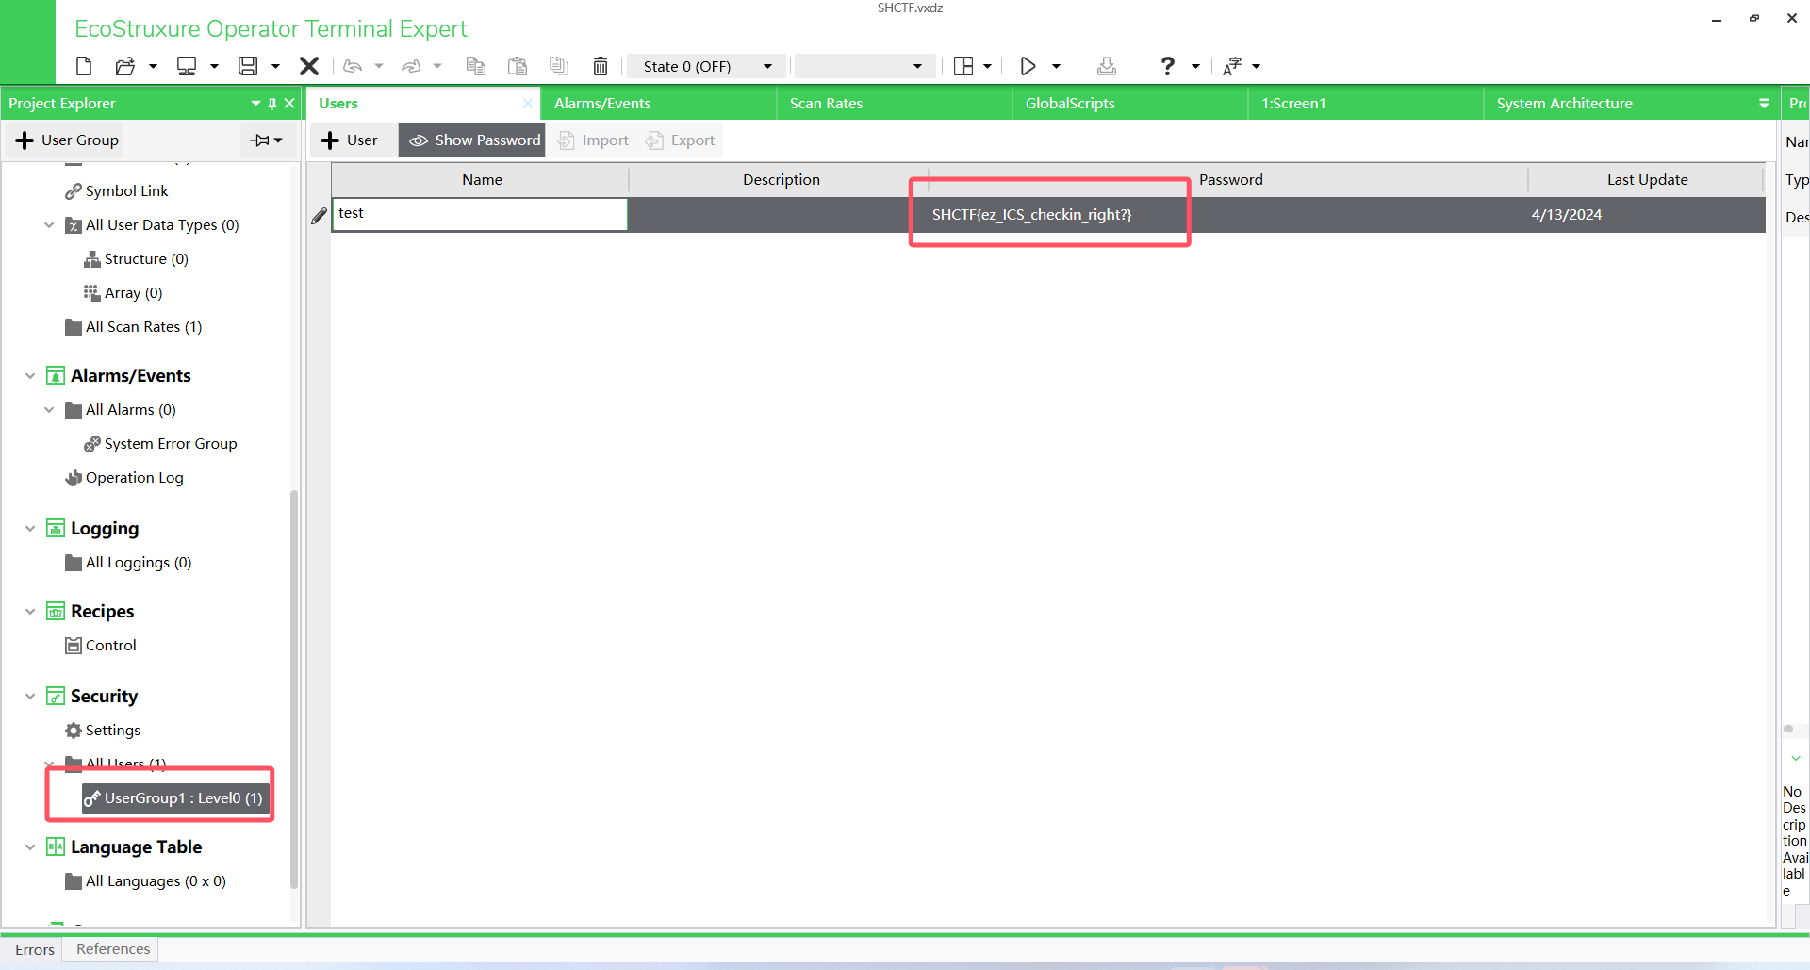Toggle the Show Password eye button
Viewport: 1810px width, 970px height.
click(474, 140)
